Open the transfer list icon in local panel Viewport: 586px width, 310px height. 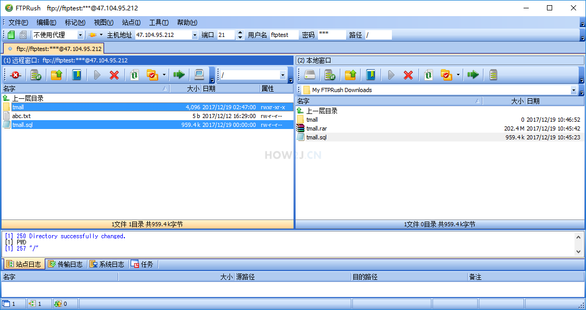point(492,74)
